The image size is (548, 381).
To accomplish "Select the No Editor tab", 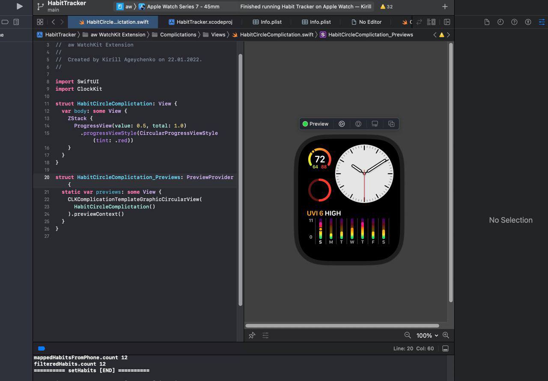I will [366, 22].
